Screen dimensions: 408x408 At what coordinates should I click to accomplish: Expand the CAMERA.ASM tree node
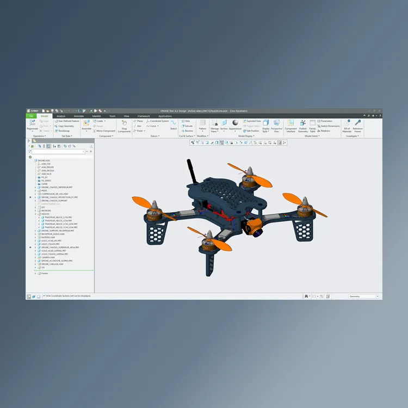click(x=36, y=257)
